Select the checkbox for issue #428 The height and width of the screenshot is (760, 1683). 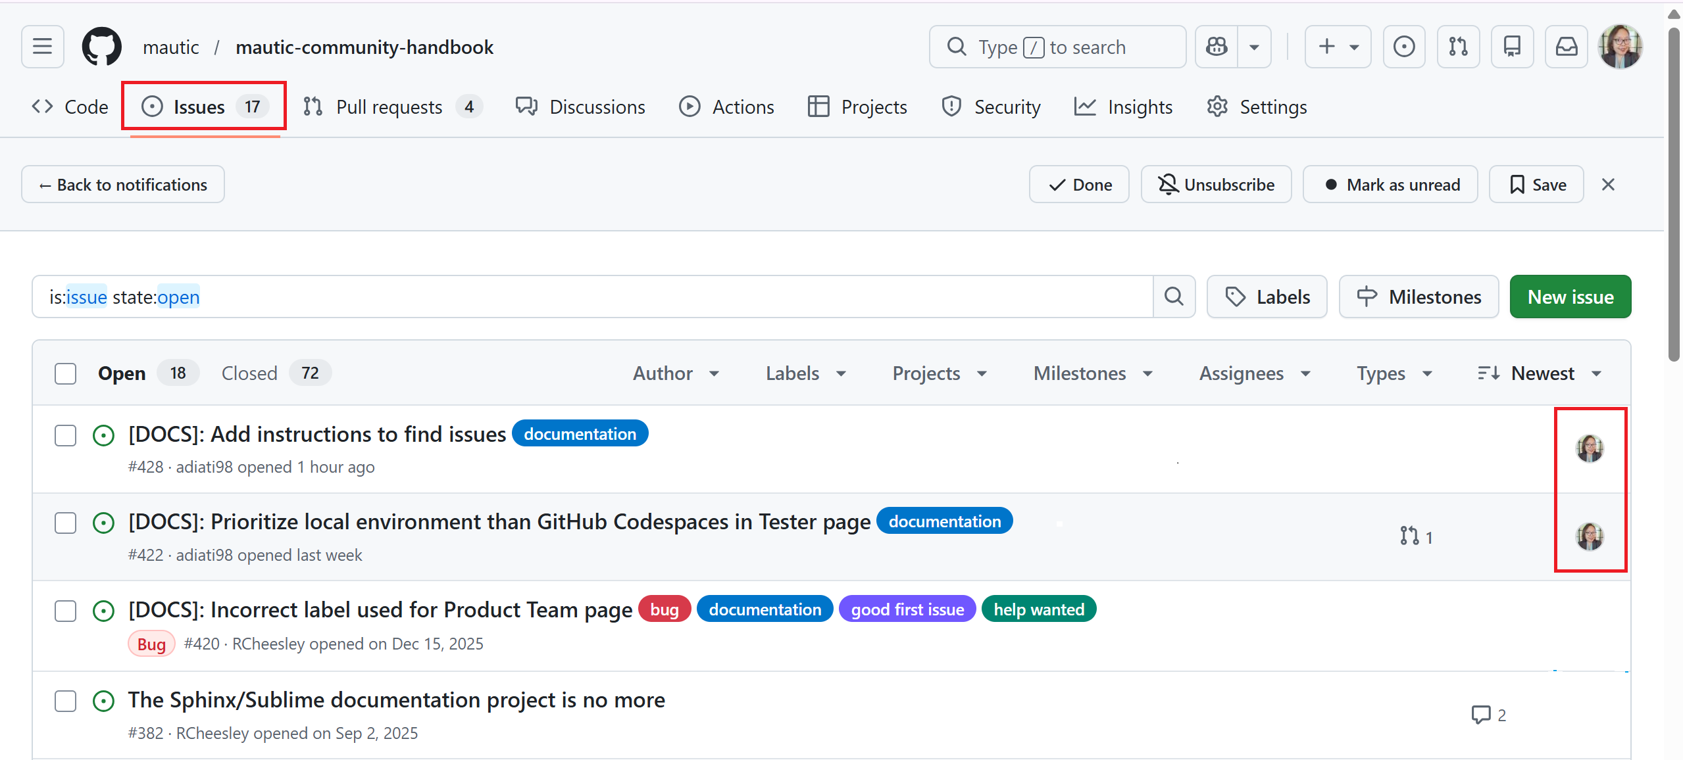[65, 435]
